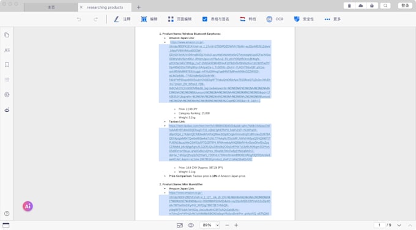This screenshot has width=416, height=230.
Task: Click the redo arrow in the toolbar
Action: coord(95,19)
